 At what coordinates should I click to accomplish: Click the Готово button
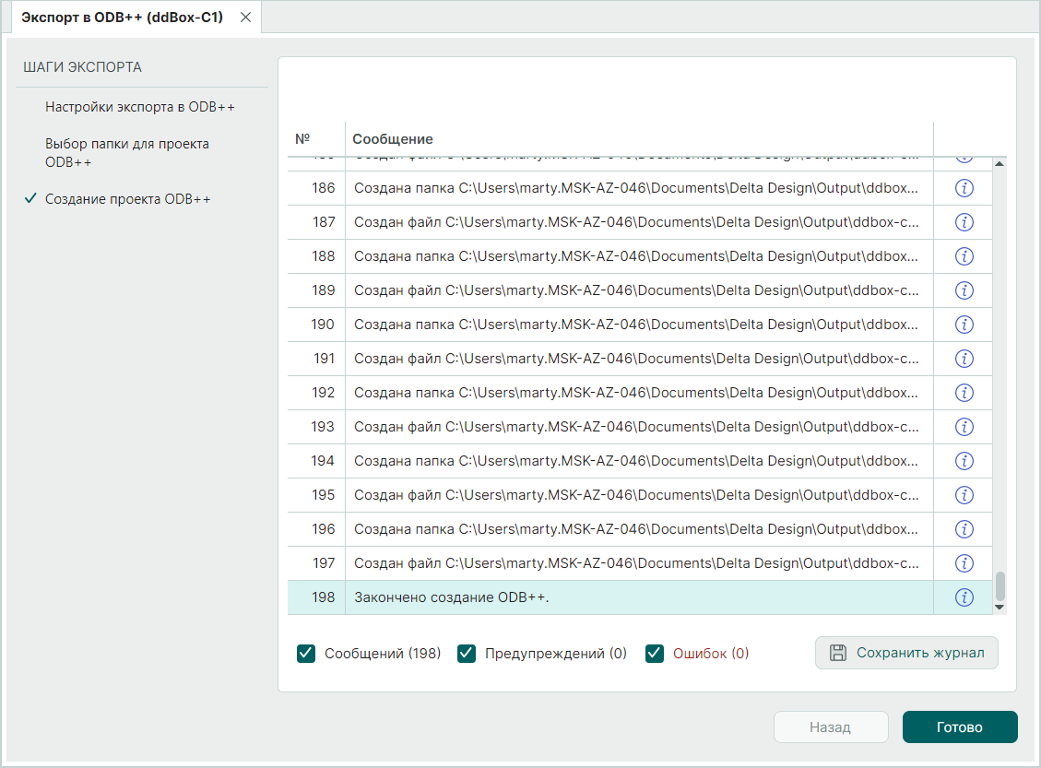coord(959,727)
